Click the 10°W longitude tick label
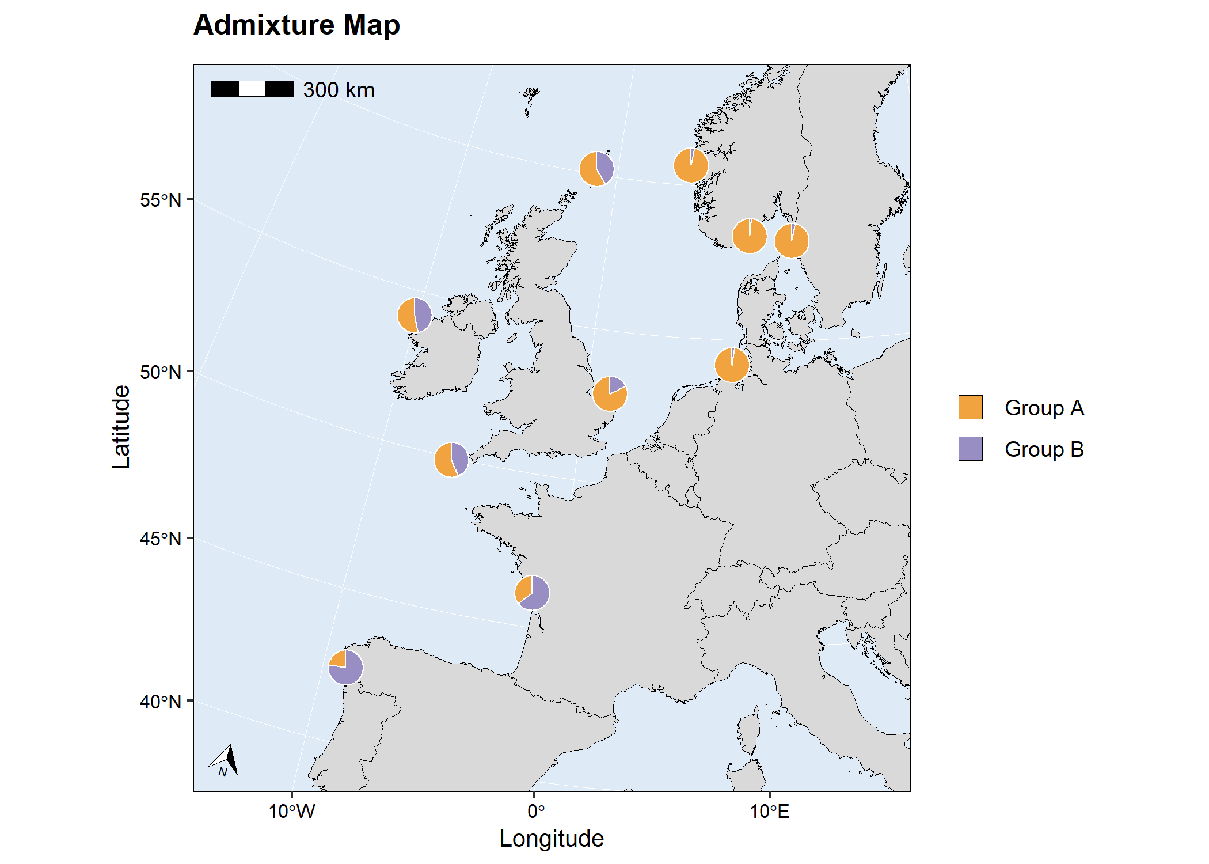1209x864 pixels. 291,812
